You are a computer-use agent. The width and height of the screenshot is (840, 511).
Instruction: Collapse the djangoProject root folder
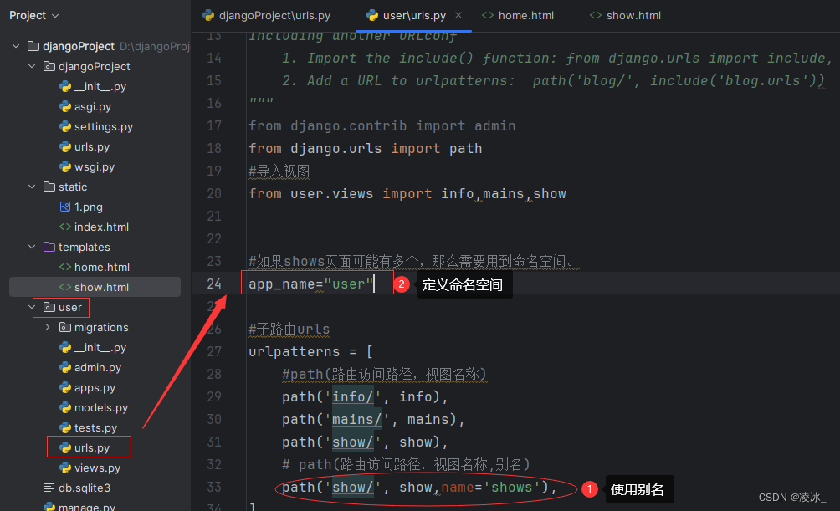click(15, 45)
